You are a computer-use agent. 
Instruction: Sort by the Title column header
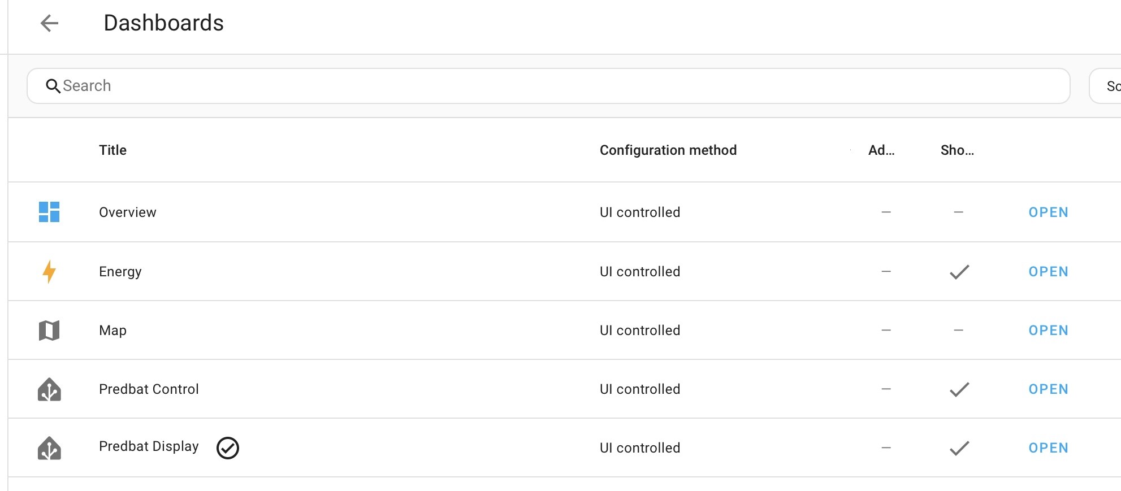tap(113, 150)
